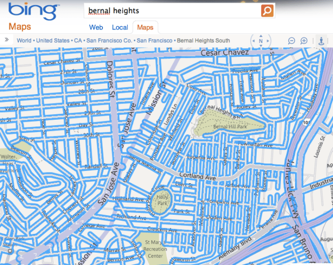Click the orange search magnifier button
This screenshot has width=333, height=265.
[267, 10]
